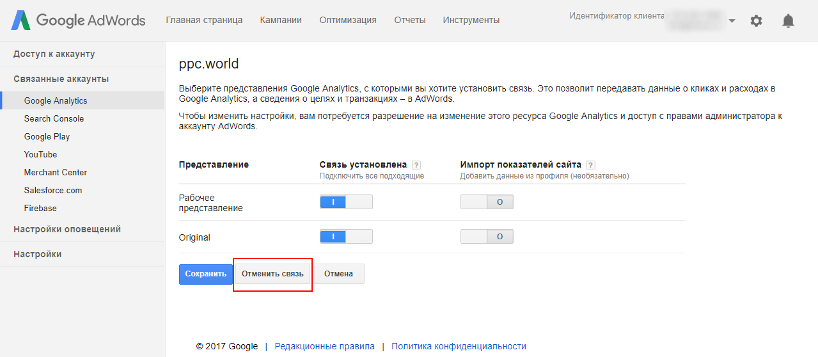Toggle Импорт показателей сайта for Рабочее представление
The image size is (818, 357).
(487, 202)
